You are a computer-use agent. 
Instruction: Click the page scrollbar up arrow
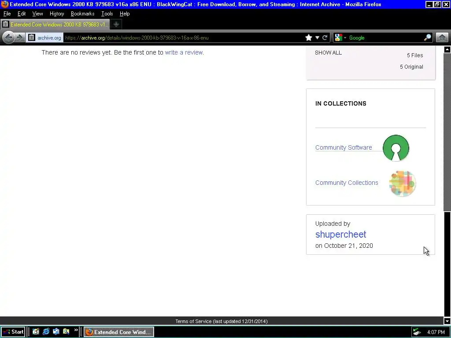[x=447, y=49]
